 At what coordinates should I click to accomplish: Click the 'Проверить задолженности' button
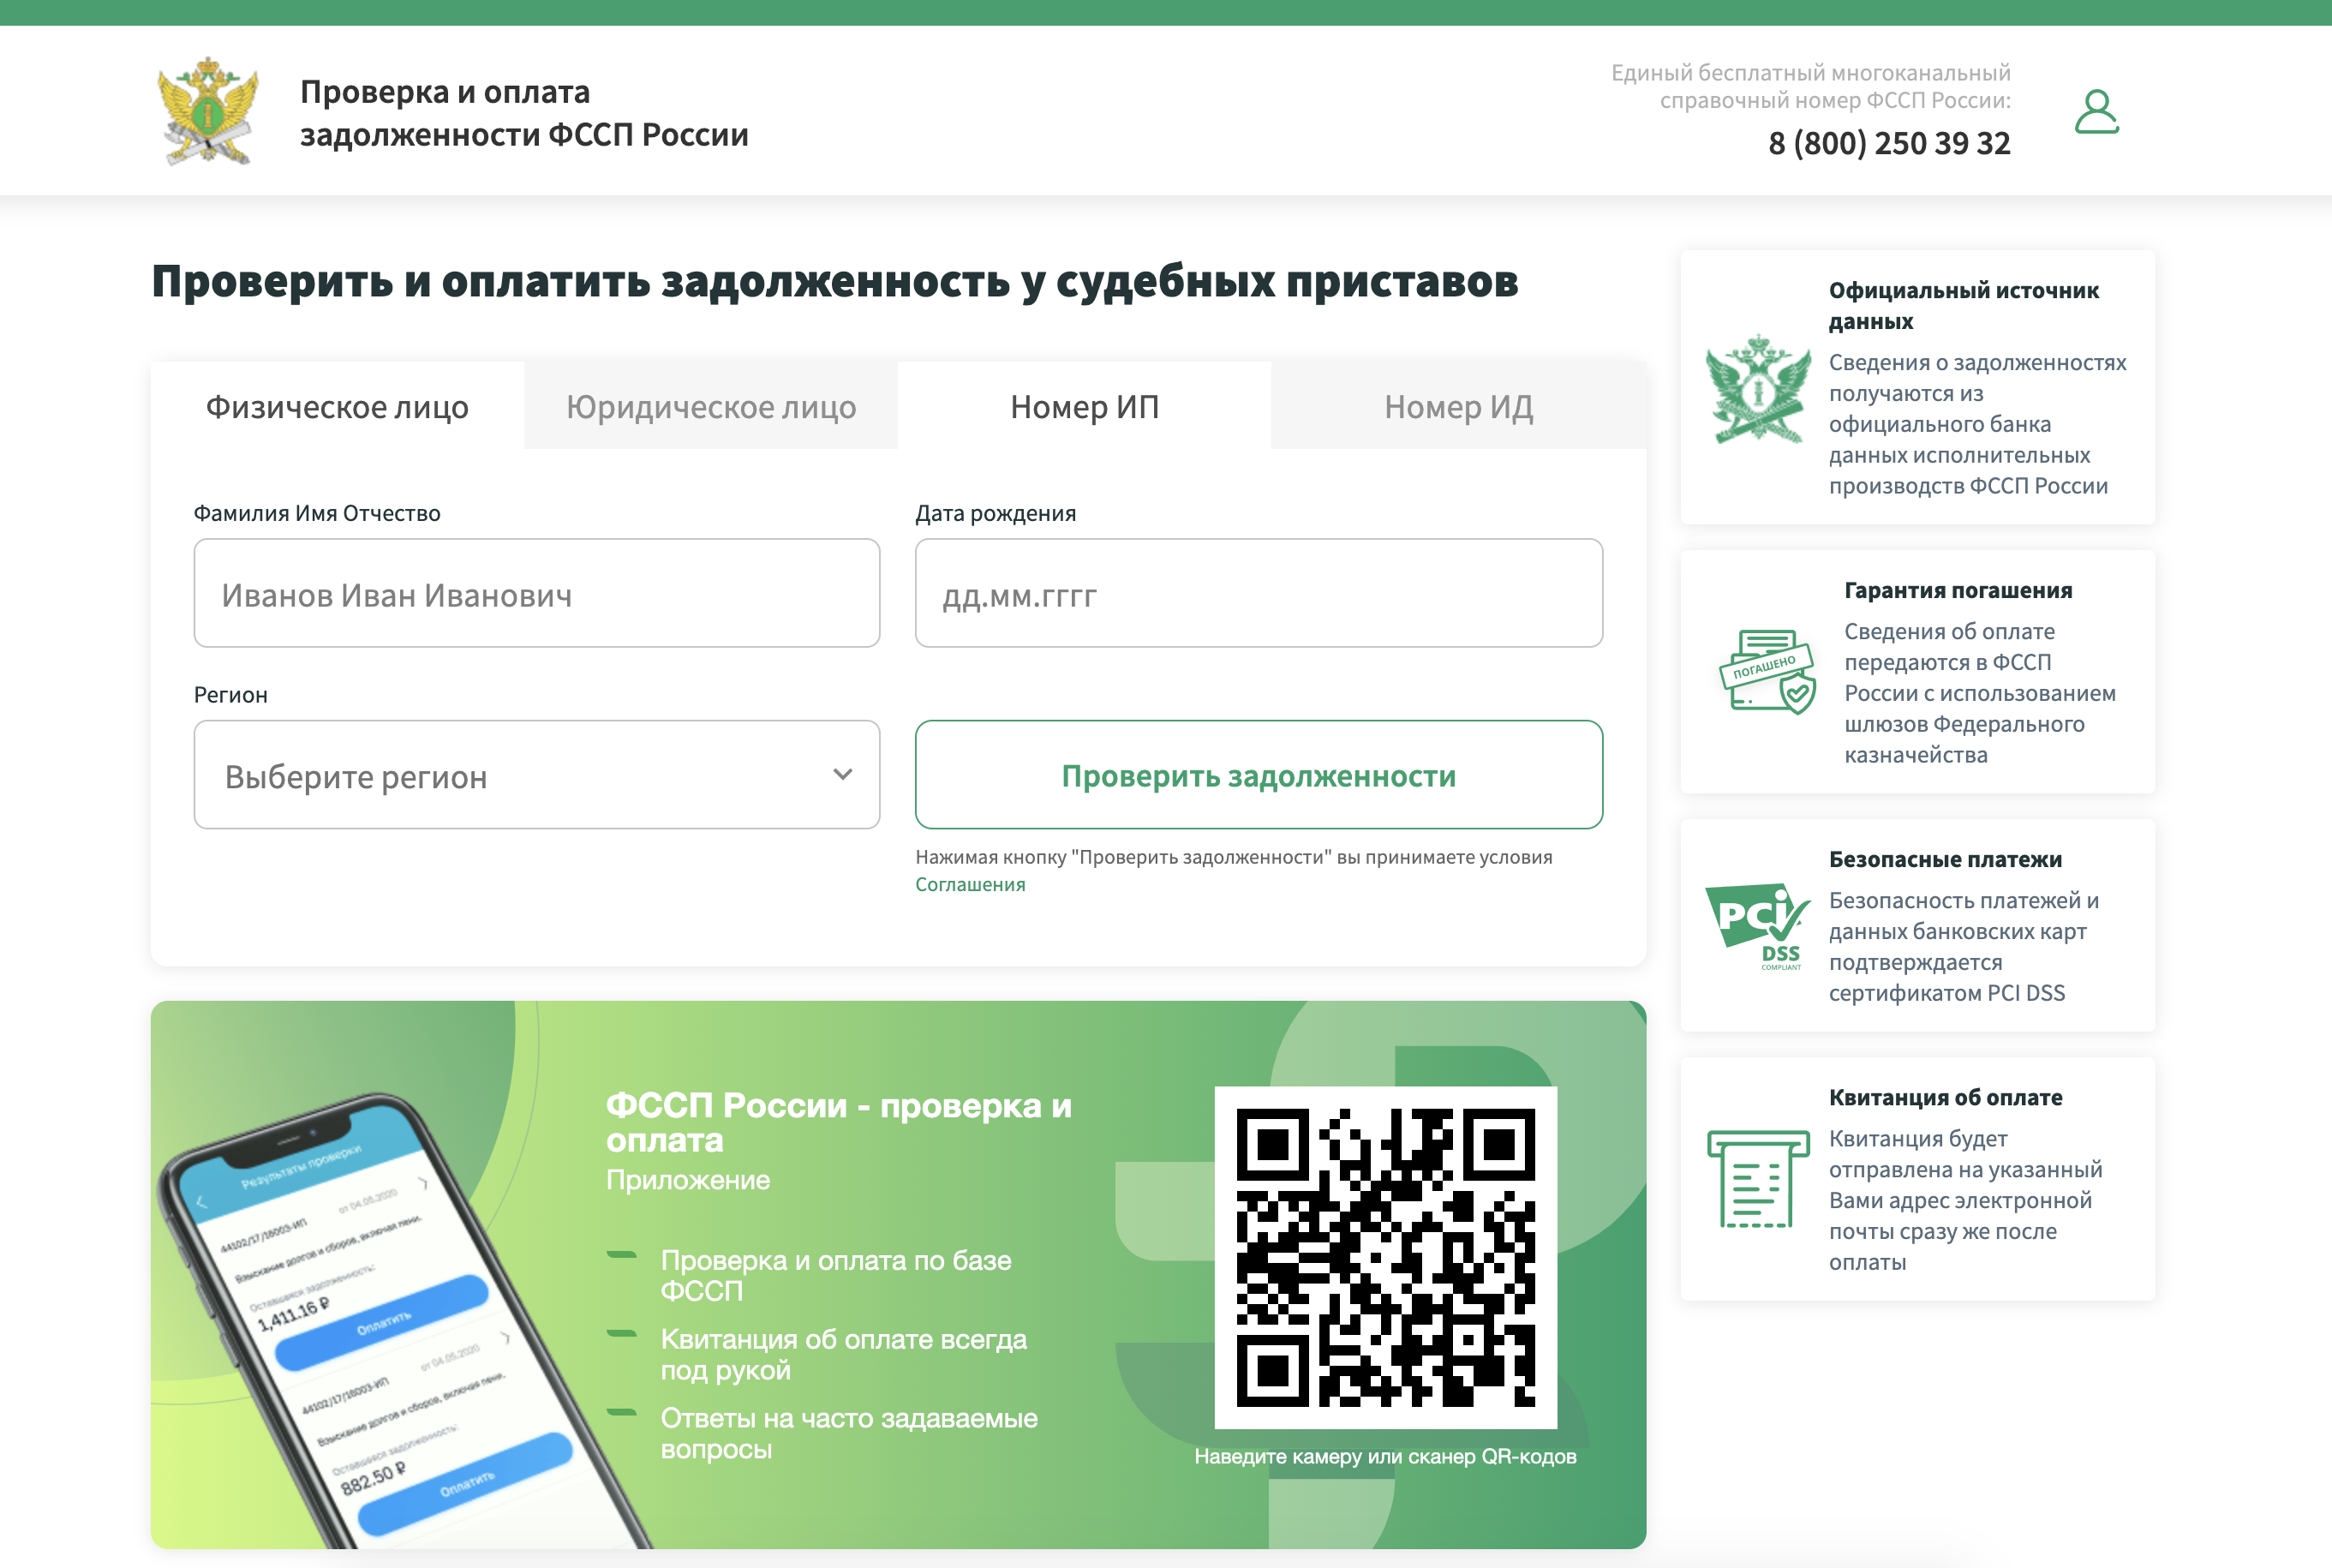click(x=1259, y=775)
